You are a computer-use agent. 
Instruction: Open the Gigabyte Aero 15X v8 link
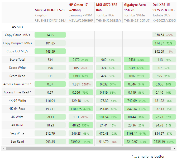(135, 7)
